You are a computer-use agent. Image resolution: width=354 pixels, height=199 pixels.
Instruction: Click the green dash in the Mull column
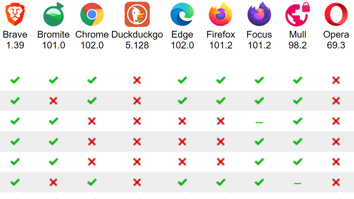[x=297, y=183]
